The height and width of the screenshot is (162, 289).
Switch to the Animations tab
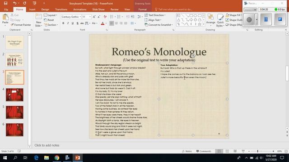79,9
